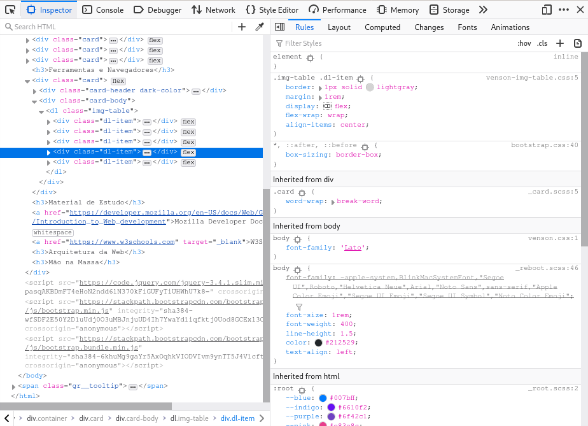Image resolution: width=588 pixels, height=426 pixels.
Task: Toggle the .cls class panel
Action: (x=542, y=43)
